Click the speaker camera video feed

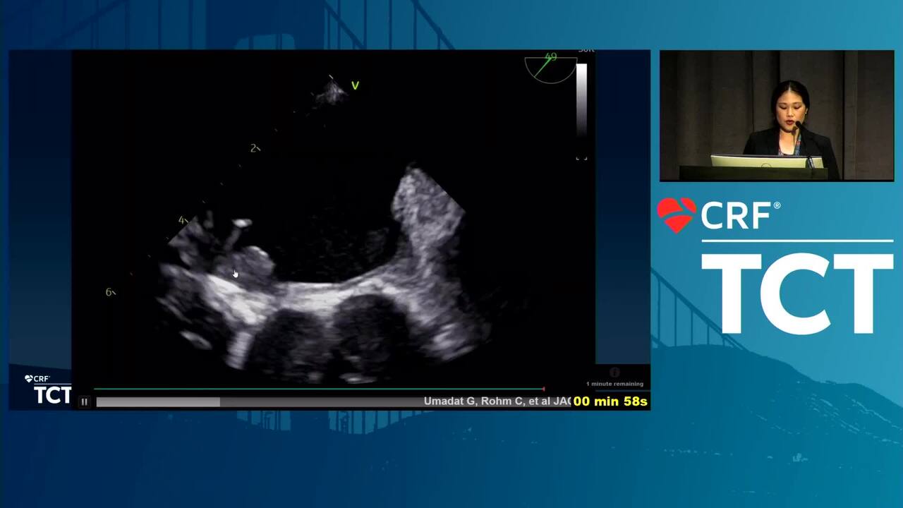click(777, 116)
